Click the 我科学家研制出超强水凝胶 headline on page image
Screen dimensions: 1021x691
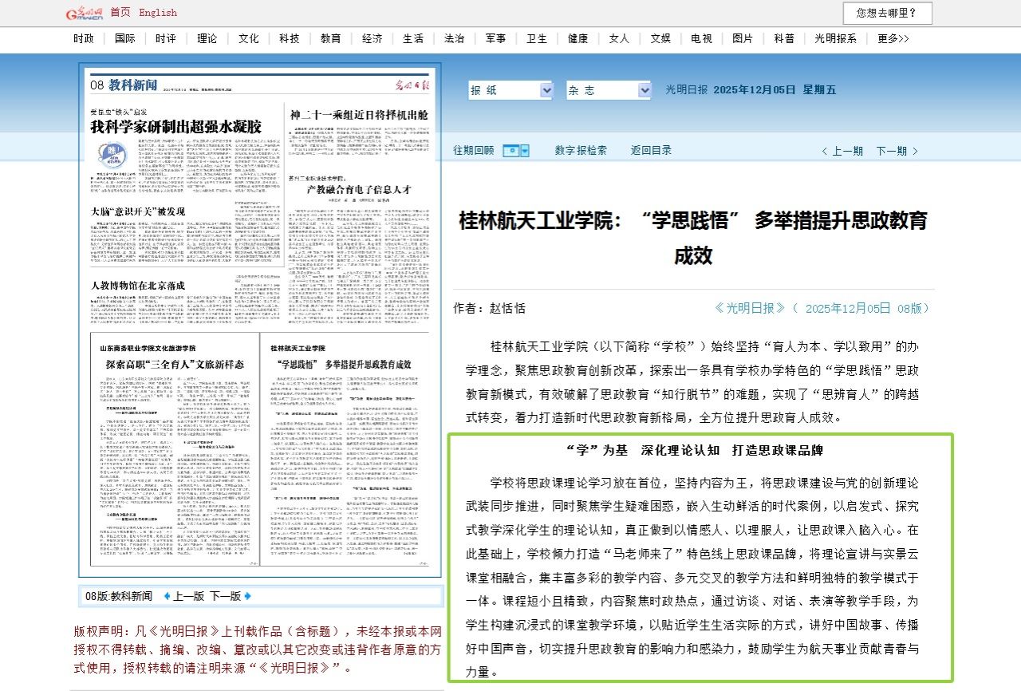pos(175,127)
